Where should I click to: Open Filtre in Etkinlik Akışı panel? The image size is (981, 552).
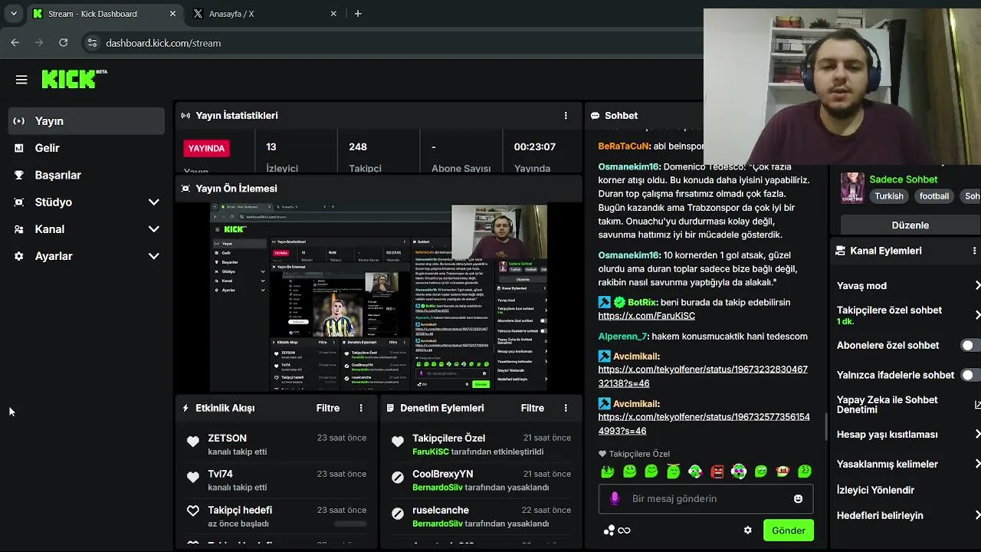tap(328, 408)
